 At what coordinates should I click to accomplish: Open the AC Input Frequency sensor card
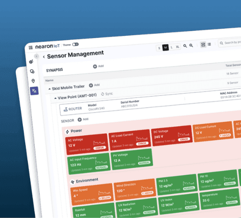coord(89,163)
